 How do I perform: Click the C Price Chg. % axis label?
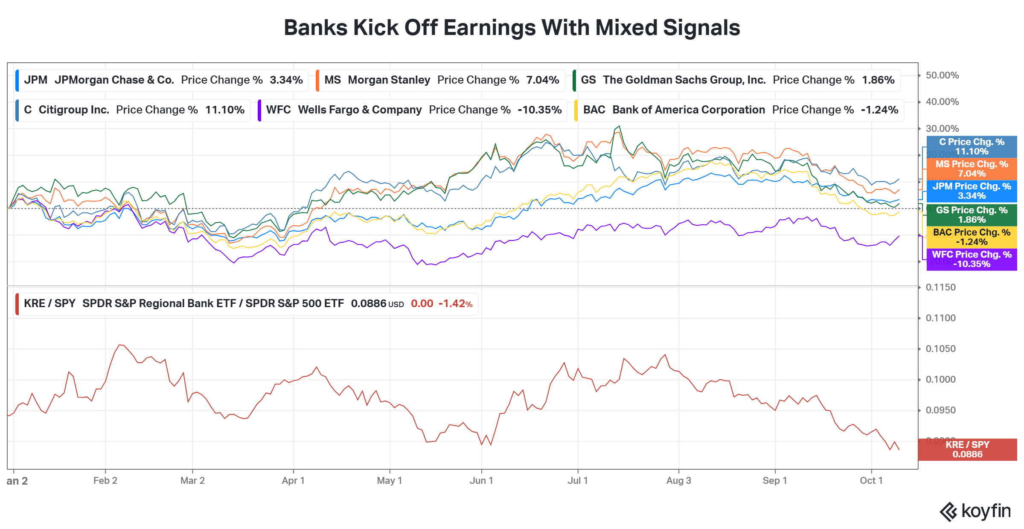point(972,147)
